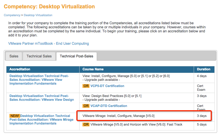Image resolution: width=219 pixels, height=135 pixels.
Task: Click '- Upgrade path available -' under View Install course
Action: [101, 80]
